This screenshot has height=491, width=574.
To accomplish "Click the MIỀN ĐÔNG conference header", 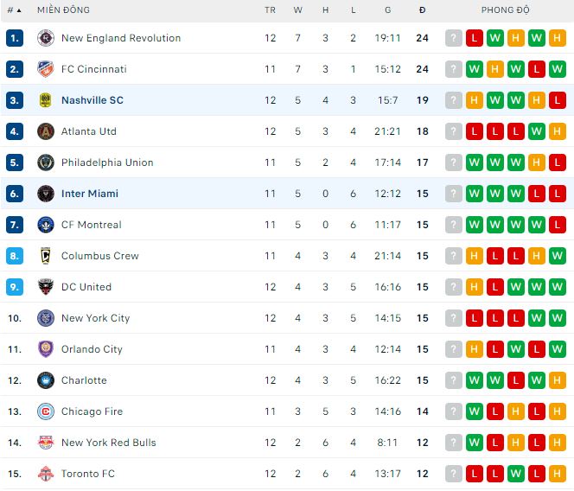I will (63, 10).
